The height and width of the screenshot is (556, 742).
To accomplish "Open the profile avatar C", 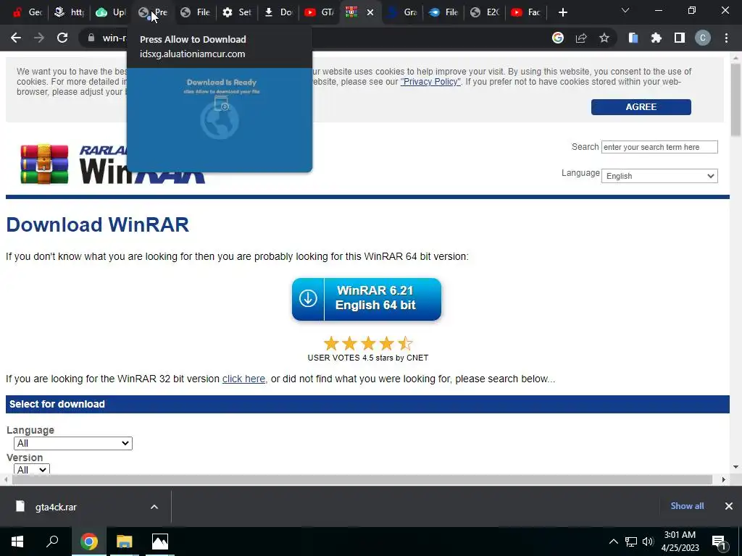I will (x=703, y=38).
